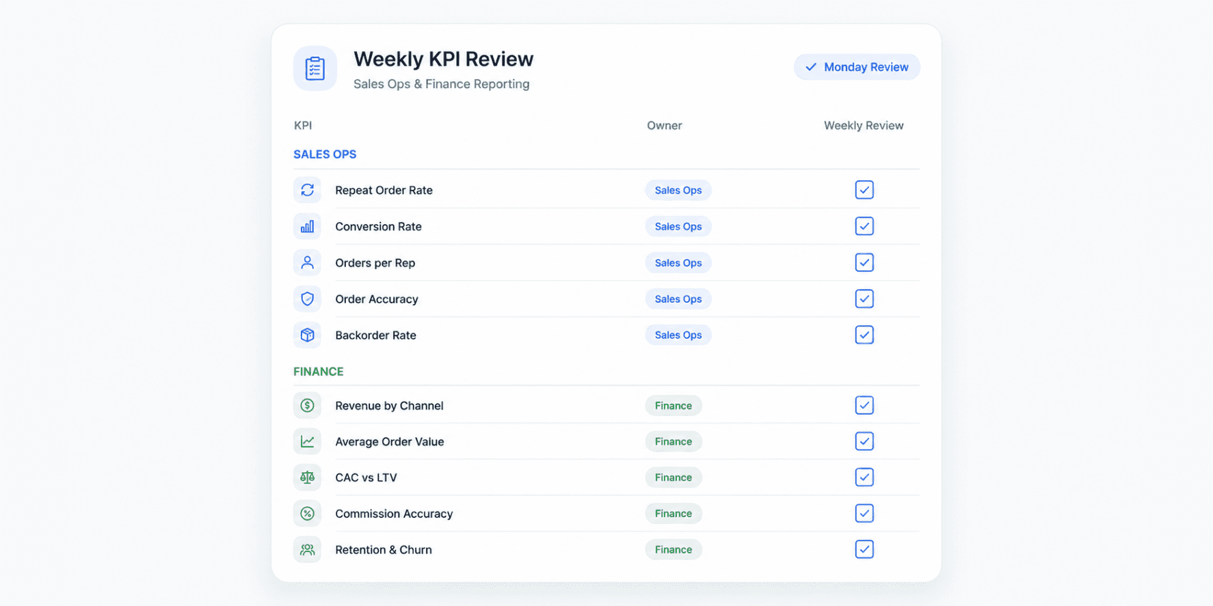Screen dimensions: 1213x606
Task: Click the Weekly KPI Review title
Action: pos(443,59)
